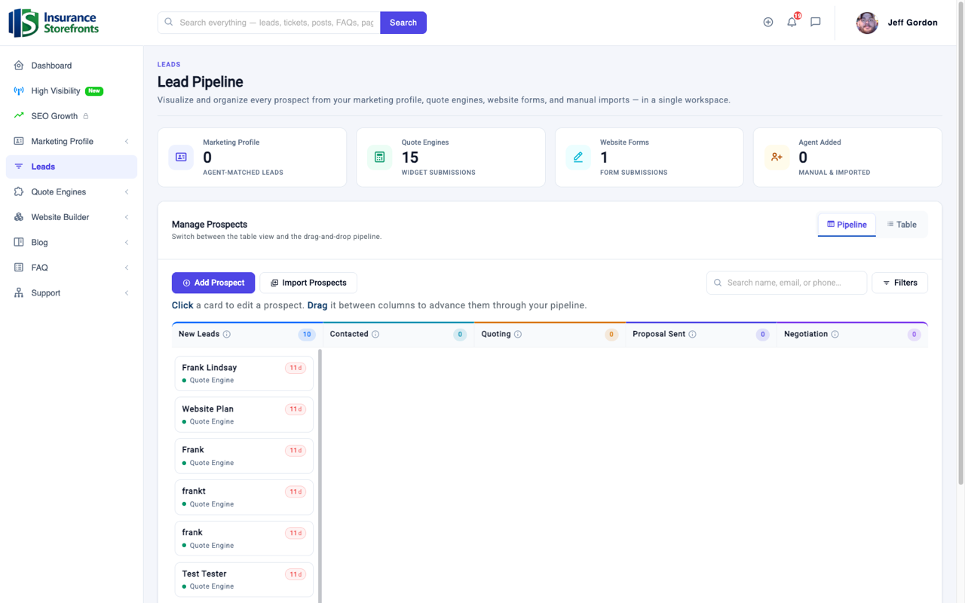Open the Filters dropdown
This screenshot has height=603, width=965.
click(x=900, y=283)
